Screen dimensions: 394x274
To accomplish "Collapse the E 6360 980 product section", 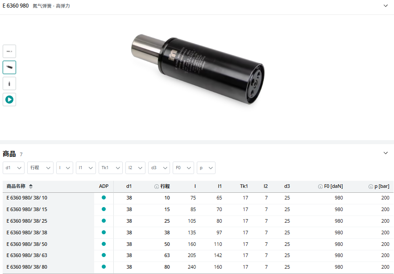I will 386,5.
